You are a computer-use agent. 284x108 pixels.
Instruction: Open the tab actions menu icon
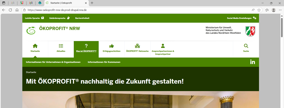click(x=4, y=3)
